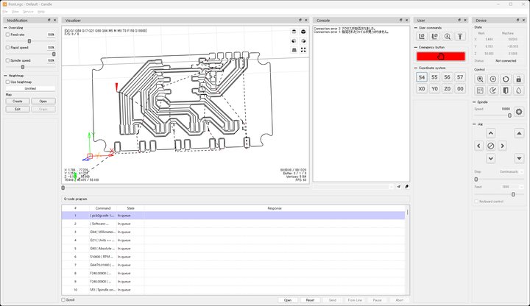The width and height of the screenshot is (530, 306).
Task: Click the fit-to-view icon in Visualizer
Action: [x=303, y=50]
